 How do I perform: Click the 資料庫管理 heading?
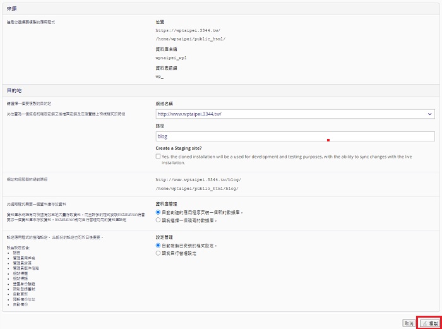[166, 204]
